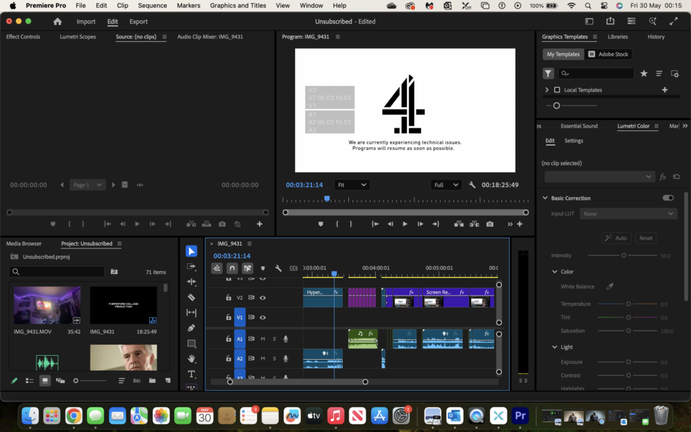Image resolution: width=691 pixels, height=432 pixels.
Task: Adjust the Temperature slider handle
Action: (628, 304)
